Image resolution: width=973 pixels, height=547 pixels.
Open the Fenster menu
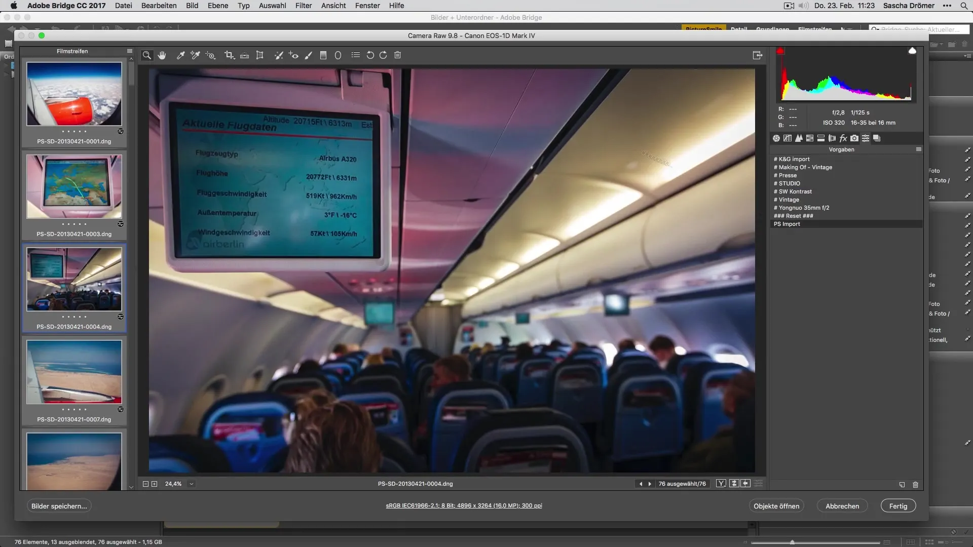coord(367,6)
